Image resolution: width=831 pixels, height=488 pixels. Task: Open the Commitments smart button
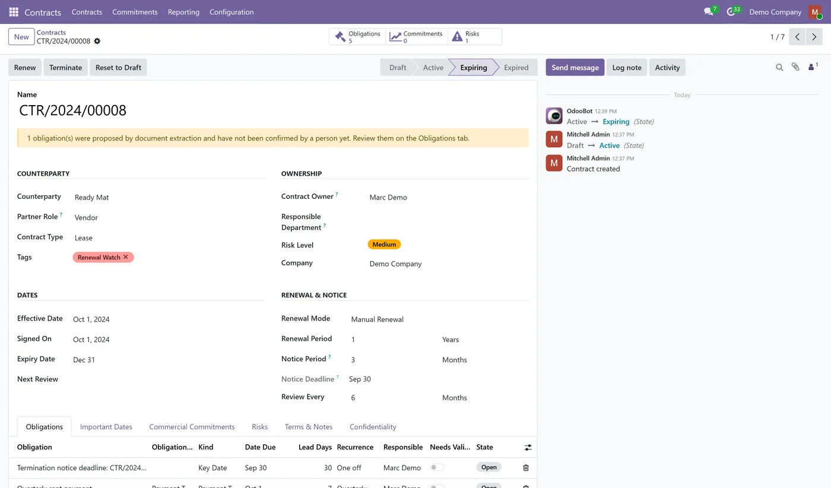417,37
